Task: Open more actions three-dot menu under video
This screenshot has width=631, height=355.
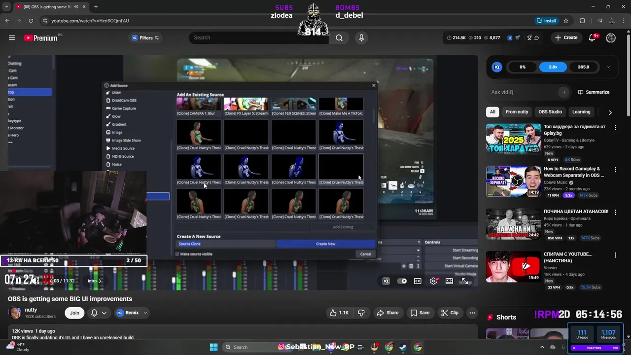Action: [472, 313]
